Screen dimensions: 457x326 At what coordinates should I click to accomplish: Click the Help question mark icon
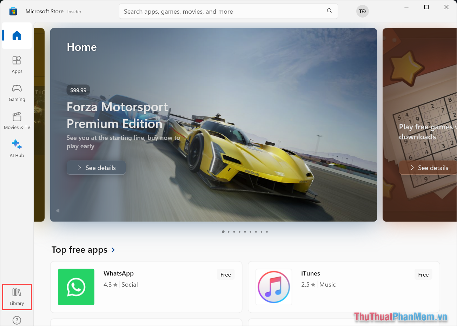[17, 320]
